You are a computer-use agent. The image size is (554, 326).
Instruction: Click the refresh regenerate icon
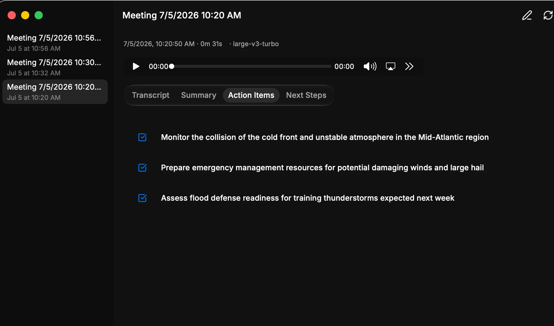(548, 15)
